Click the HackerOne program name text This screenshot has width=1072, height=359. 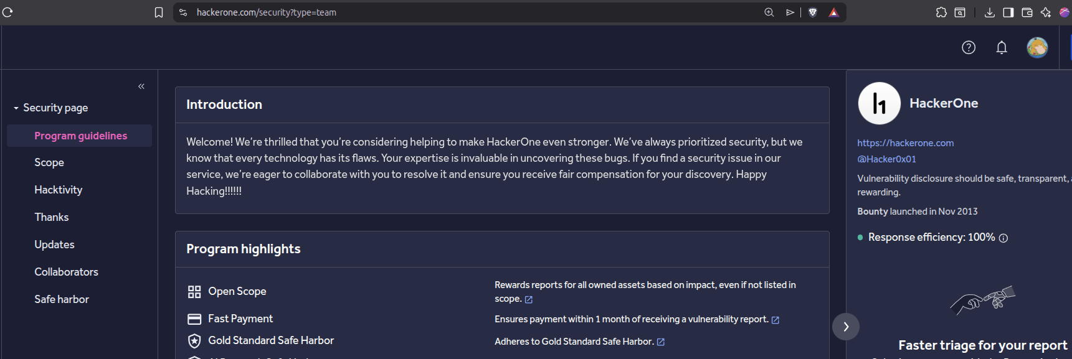[x=944, y=103]
